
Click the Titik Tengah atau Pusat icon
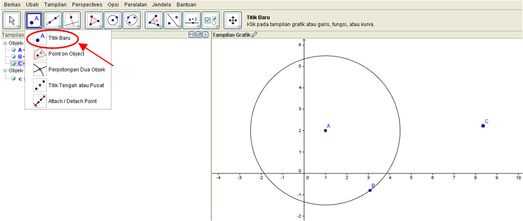(x=40, y=85)
